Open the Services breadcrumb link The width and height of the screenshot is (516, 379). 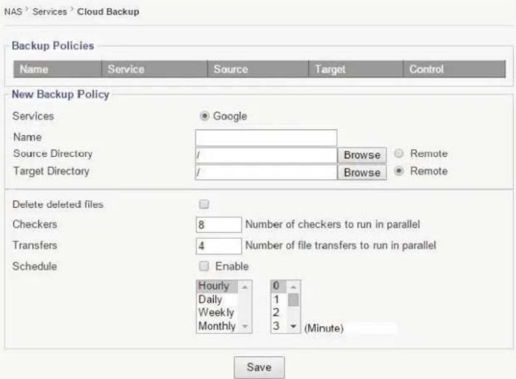(49, 12)
